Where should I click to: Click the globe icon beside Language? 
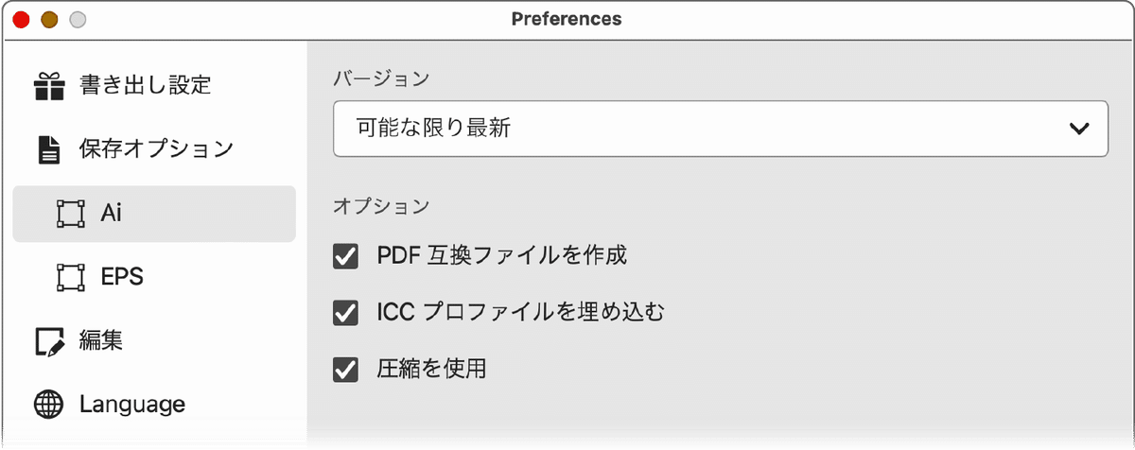coord(49,405)
